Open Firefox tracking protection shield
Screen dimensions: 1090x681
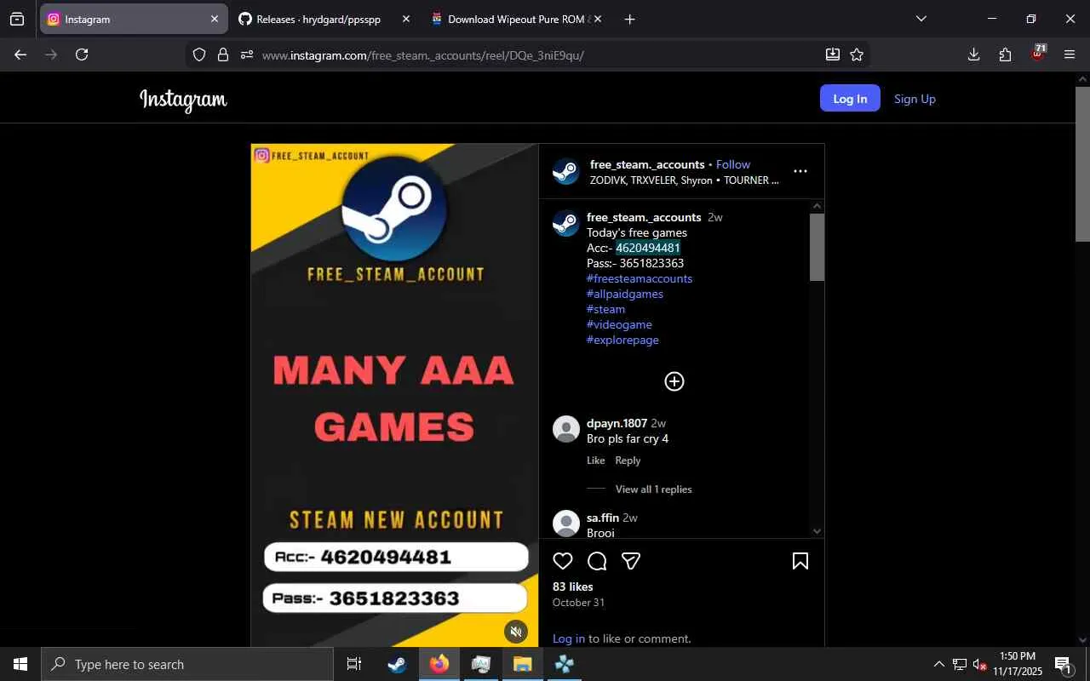[x=199, y=54]
